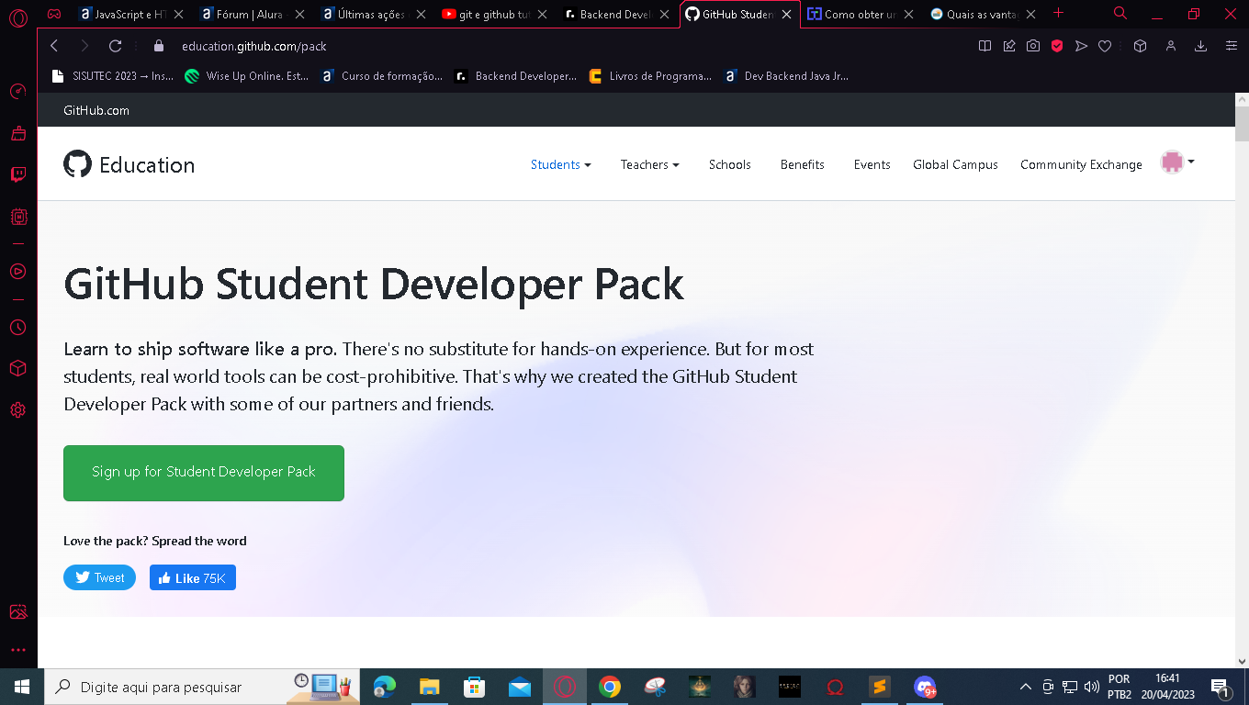Open reader mode book icon

point(985,46)
